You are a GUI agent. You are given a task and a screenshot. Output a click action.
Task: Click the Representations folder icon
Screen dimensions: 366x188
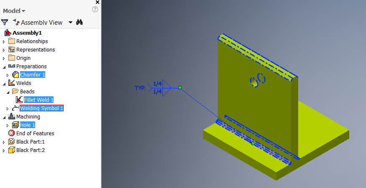12,49
